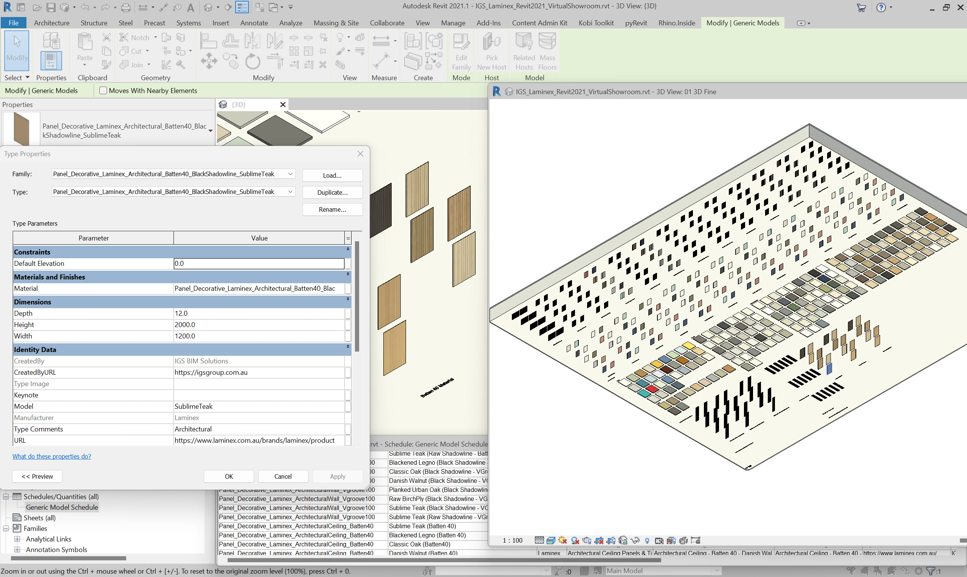
Task: Click the Text tool letter A icon
Action: (x=191, y=7)
